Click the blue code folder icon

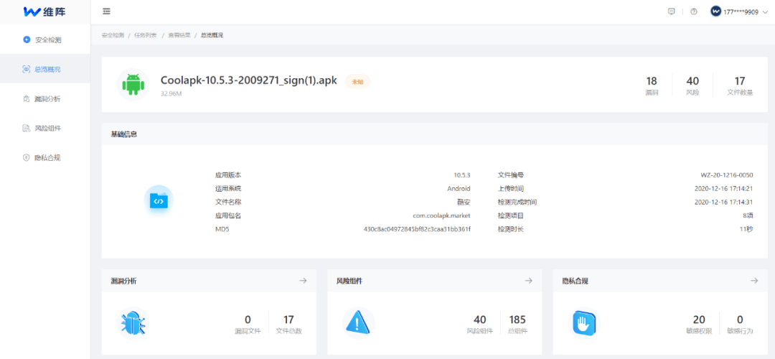pyautogui.click(x=159, y=201)
